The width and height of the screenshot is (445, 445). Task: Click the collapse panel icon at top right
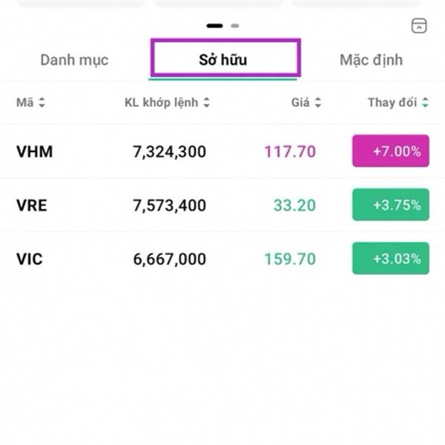pos(419,26)
